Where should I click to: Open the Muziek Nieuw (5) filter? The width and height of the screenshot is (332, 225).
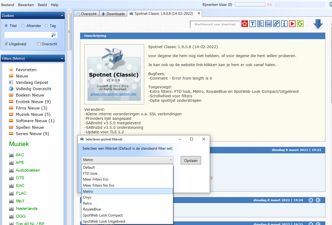click(x=33, y=114)
